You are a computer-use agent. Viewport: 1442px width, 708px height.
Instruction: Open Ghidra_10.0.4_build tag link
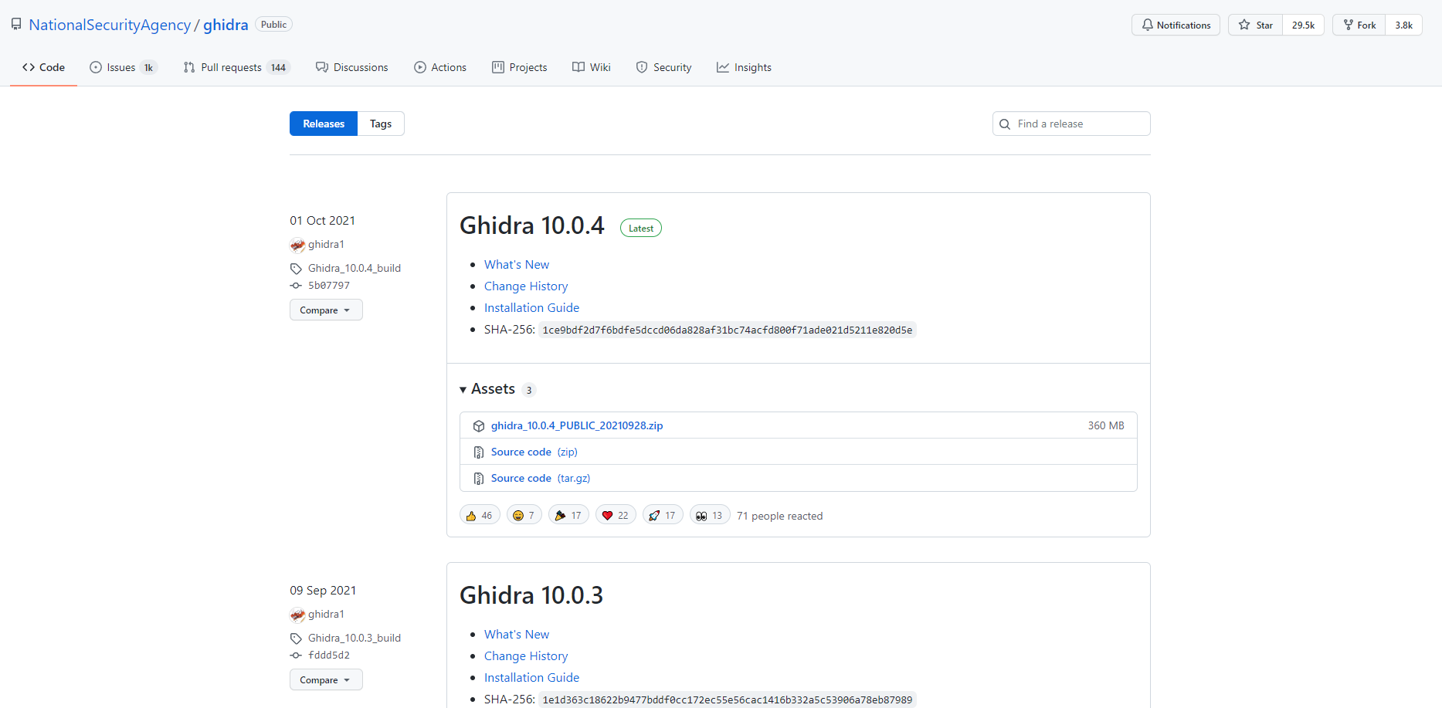click(x=355, y=268)
